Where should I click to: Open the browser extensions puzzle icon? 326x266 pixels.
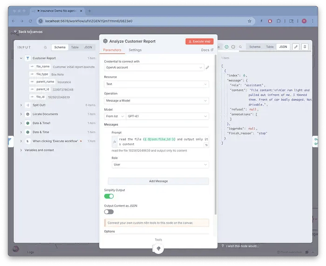pos(278,21)
